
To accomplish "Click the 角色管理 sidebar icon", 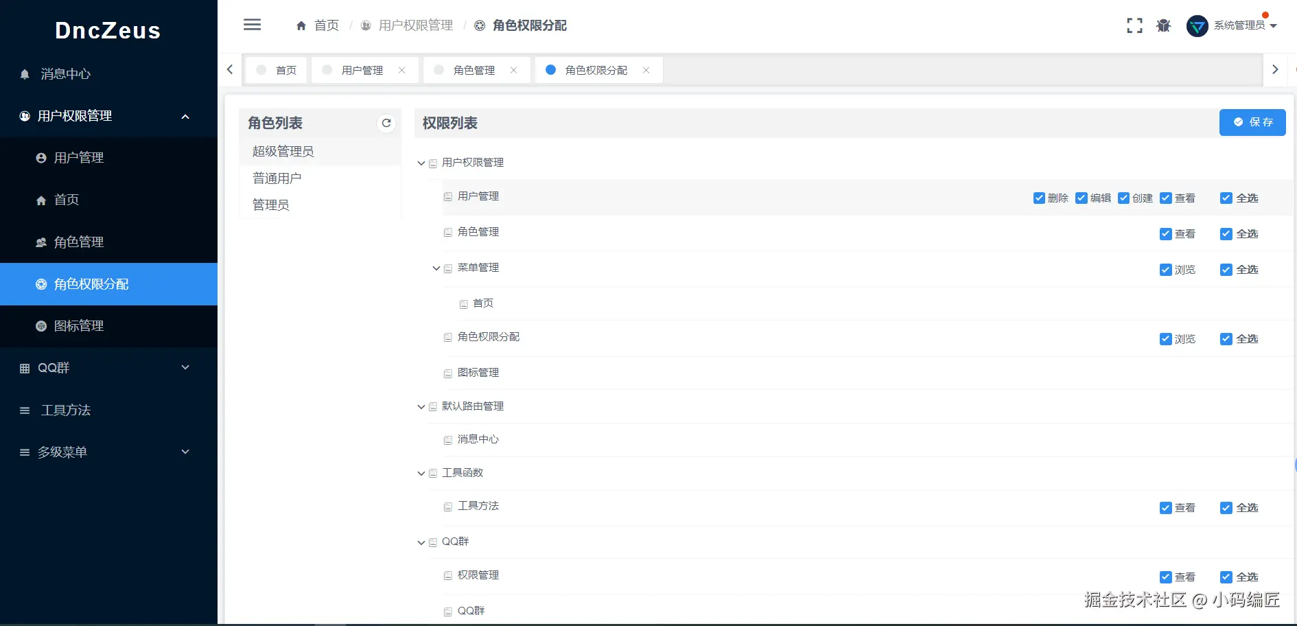I will [41, 242].
